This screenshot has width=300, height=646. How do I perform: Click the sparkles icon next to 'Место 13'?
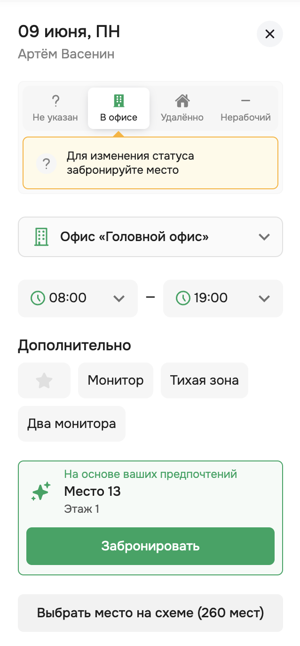(41, 492)
